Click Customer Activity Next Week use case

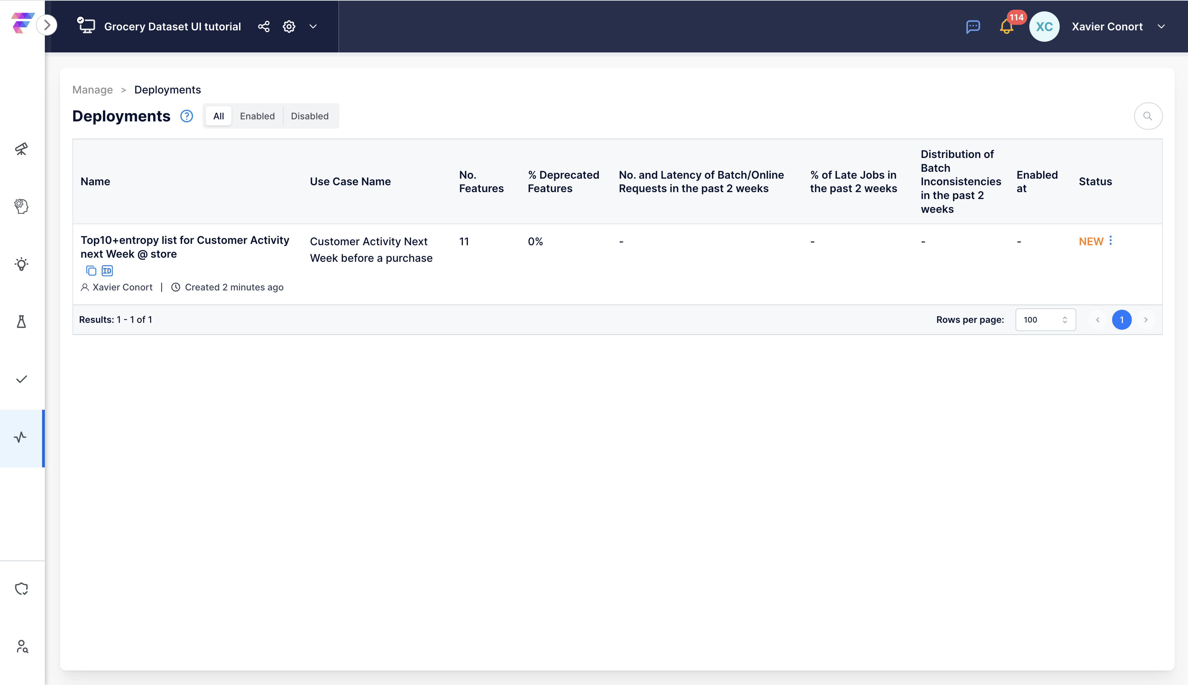pos(371,250)
